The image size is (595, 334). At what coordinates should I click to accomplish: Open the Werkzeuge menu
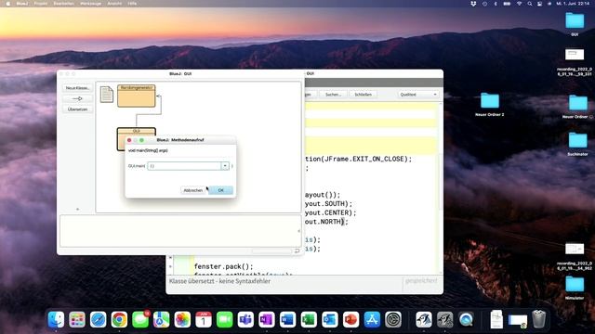pyautogui.click(x=91, y=4)
